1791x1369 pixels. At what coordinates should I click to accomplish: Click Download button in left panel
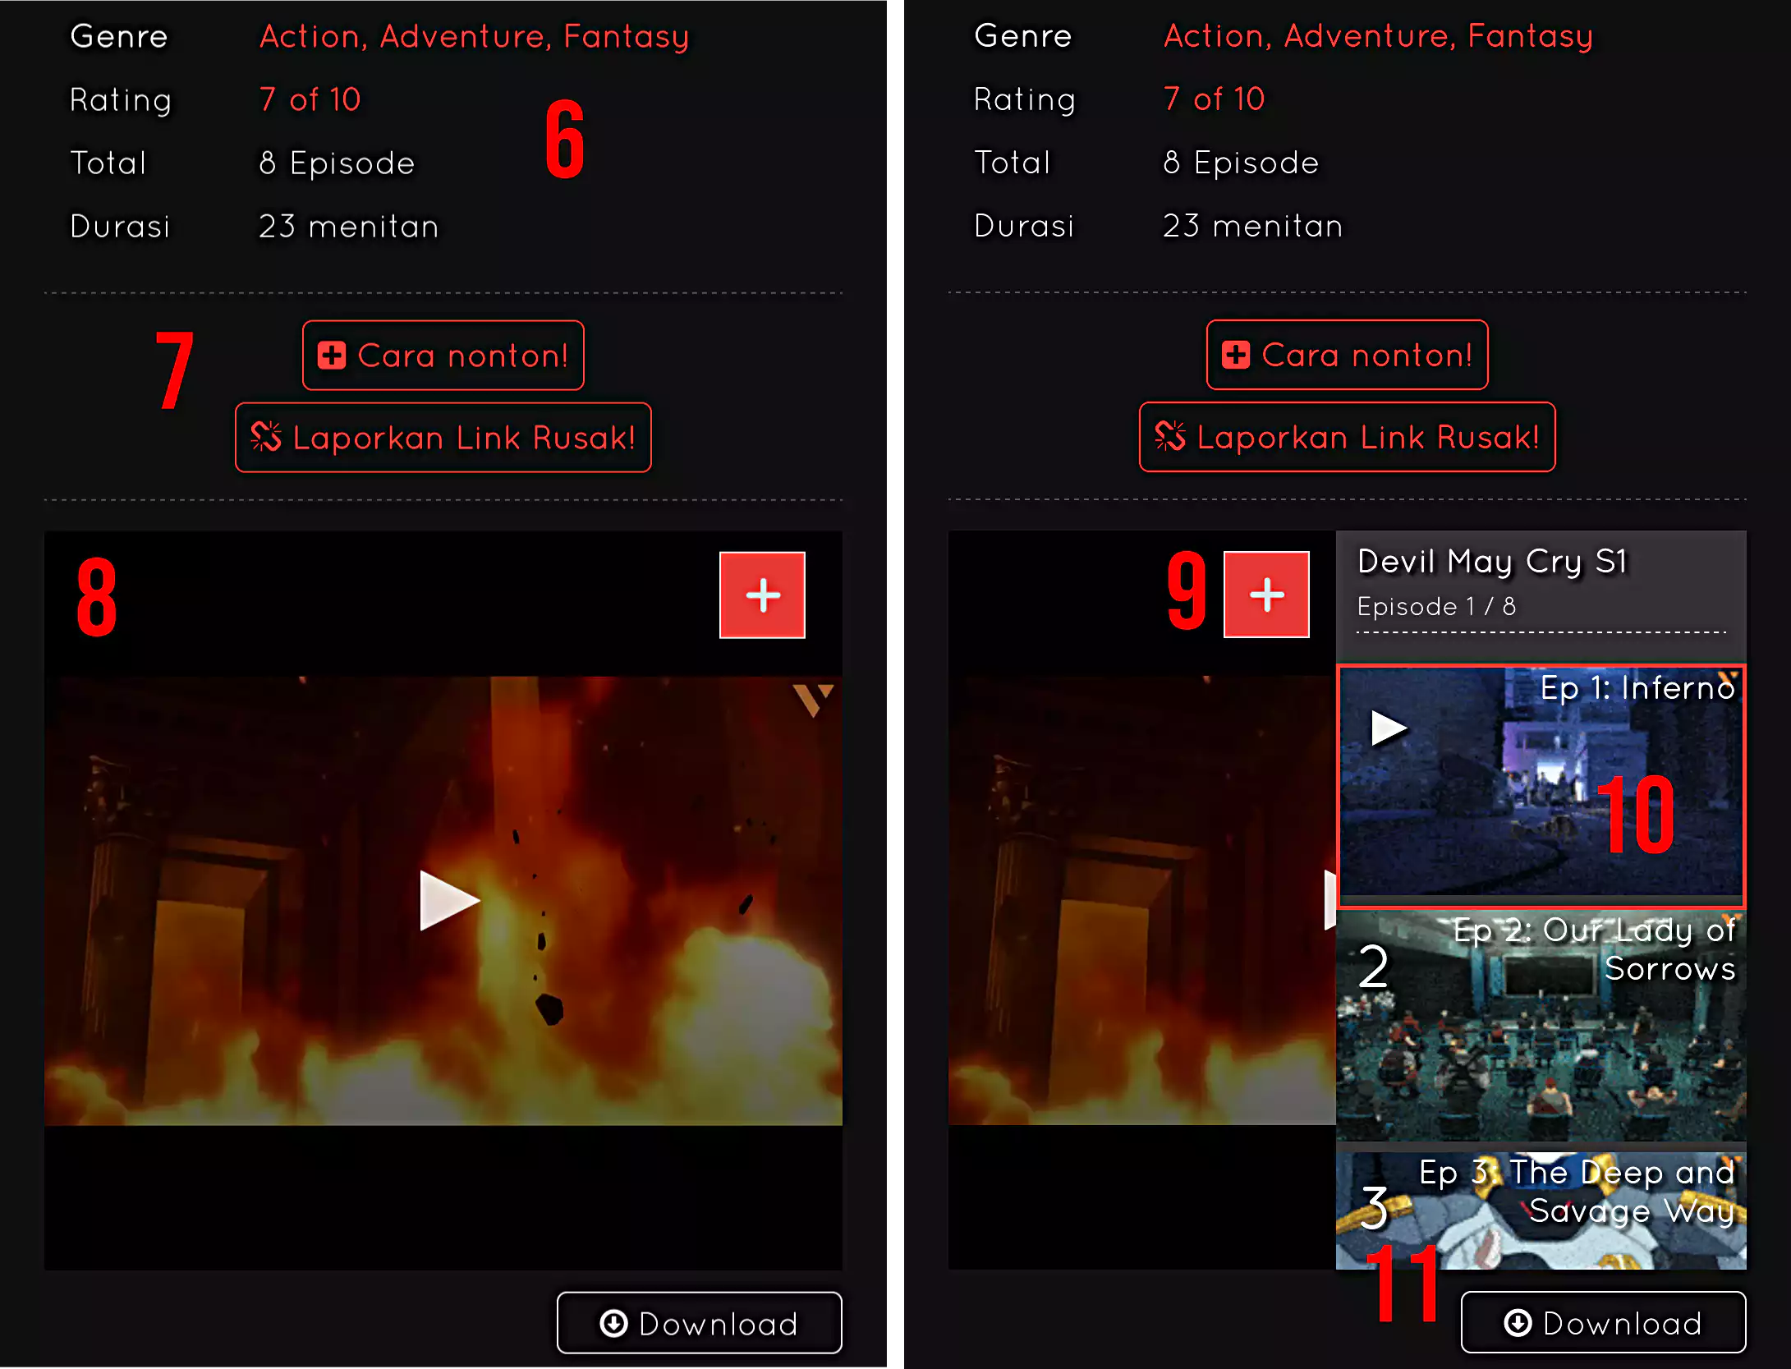[700, 1323]
